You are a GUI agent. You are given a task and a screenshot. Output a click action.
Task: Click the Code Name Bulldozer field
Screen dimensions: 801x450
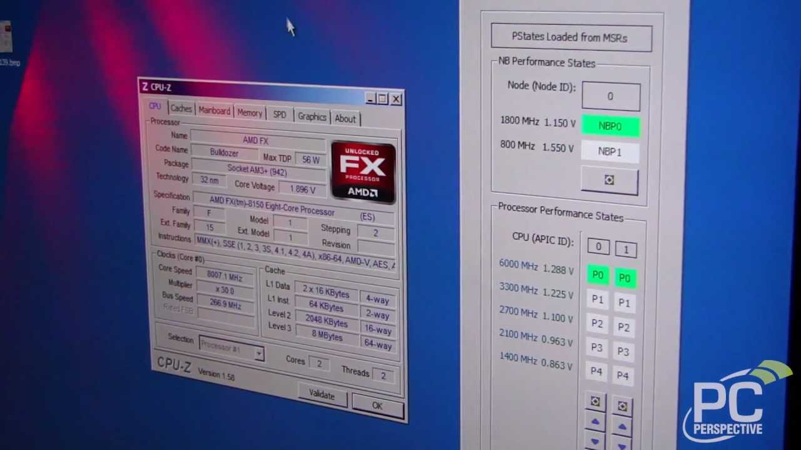pyautogui.click(x=224, y=152)
